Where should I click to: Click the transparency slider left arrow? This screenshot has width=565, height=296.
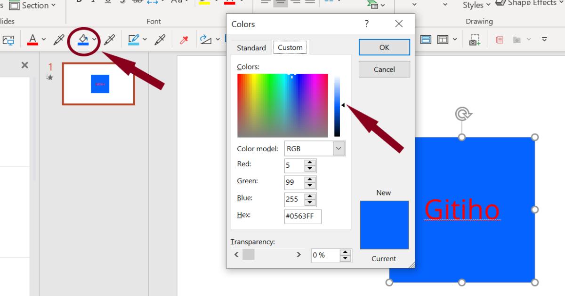click(236, 255)
